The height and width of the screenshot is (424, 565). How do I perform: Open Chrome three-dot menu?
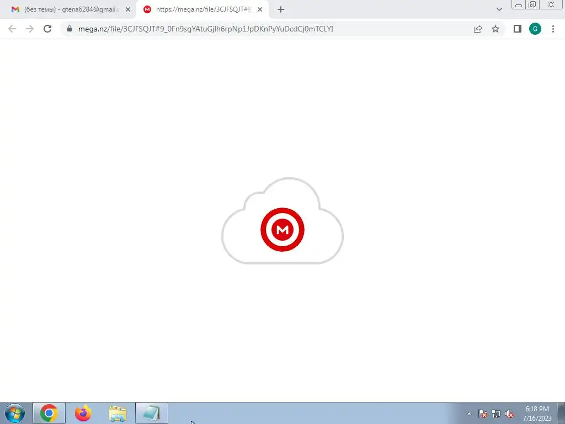(553, 29)
